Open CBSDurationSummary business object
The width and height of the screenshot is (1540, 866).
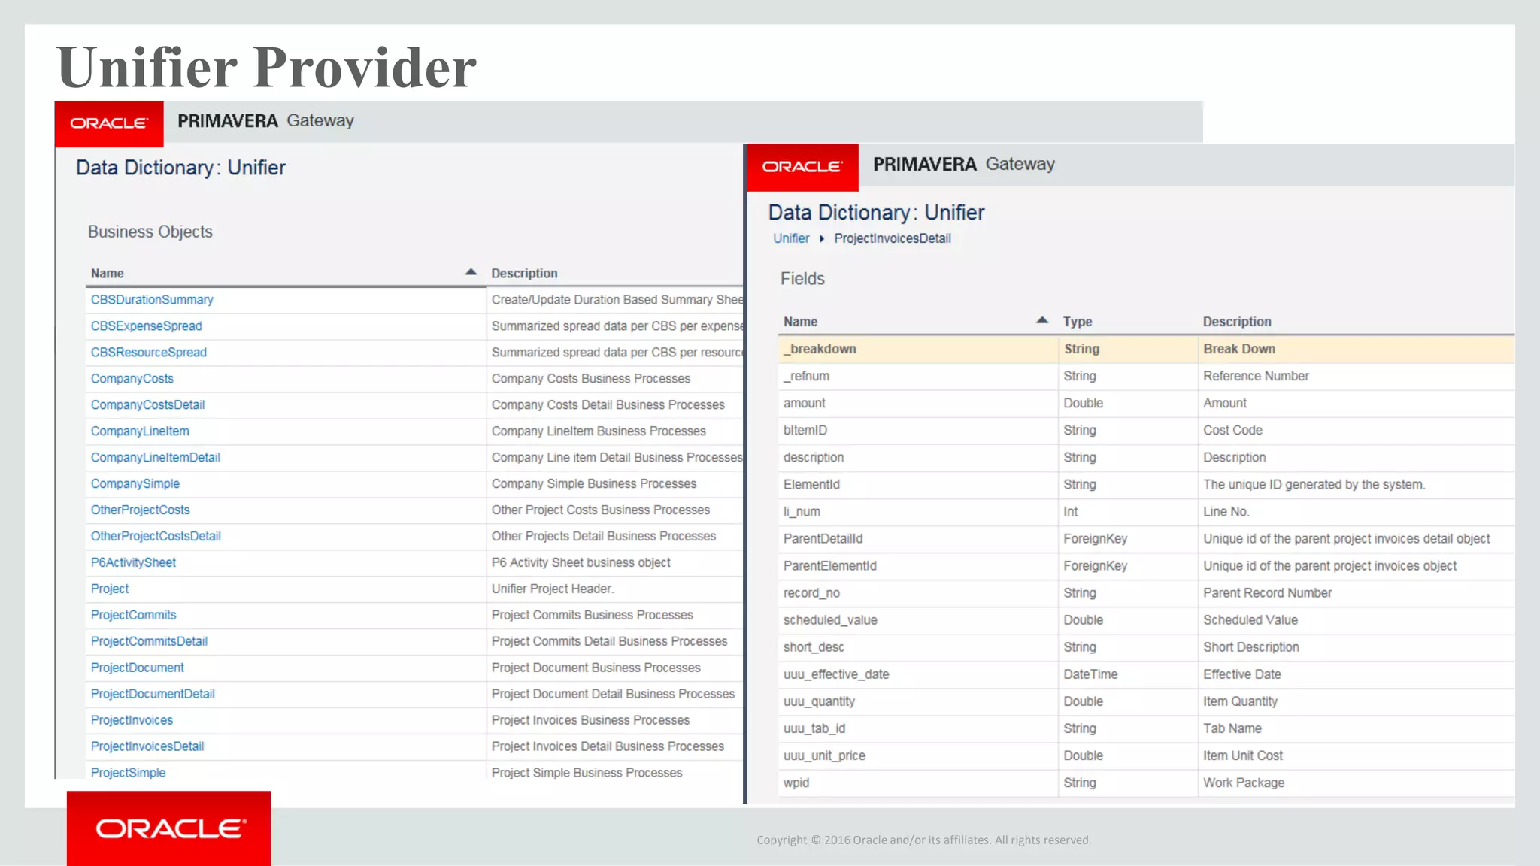tap(152, 300)
